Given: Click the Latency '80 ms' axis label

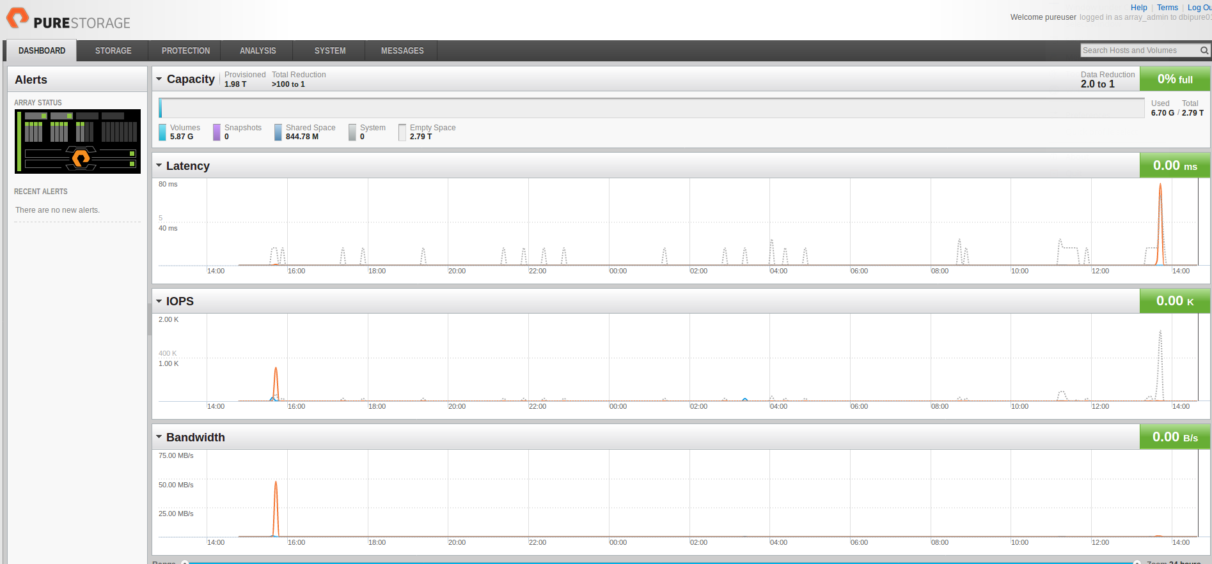Looking at the screenshot, I should 168,184.
